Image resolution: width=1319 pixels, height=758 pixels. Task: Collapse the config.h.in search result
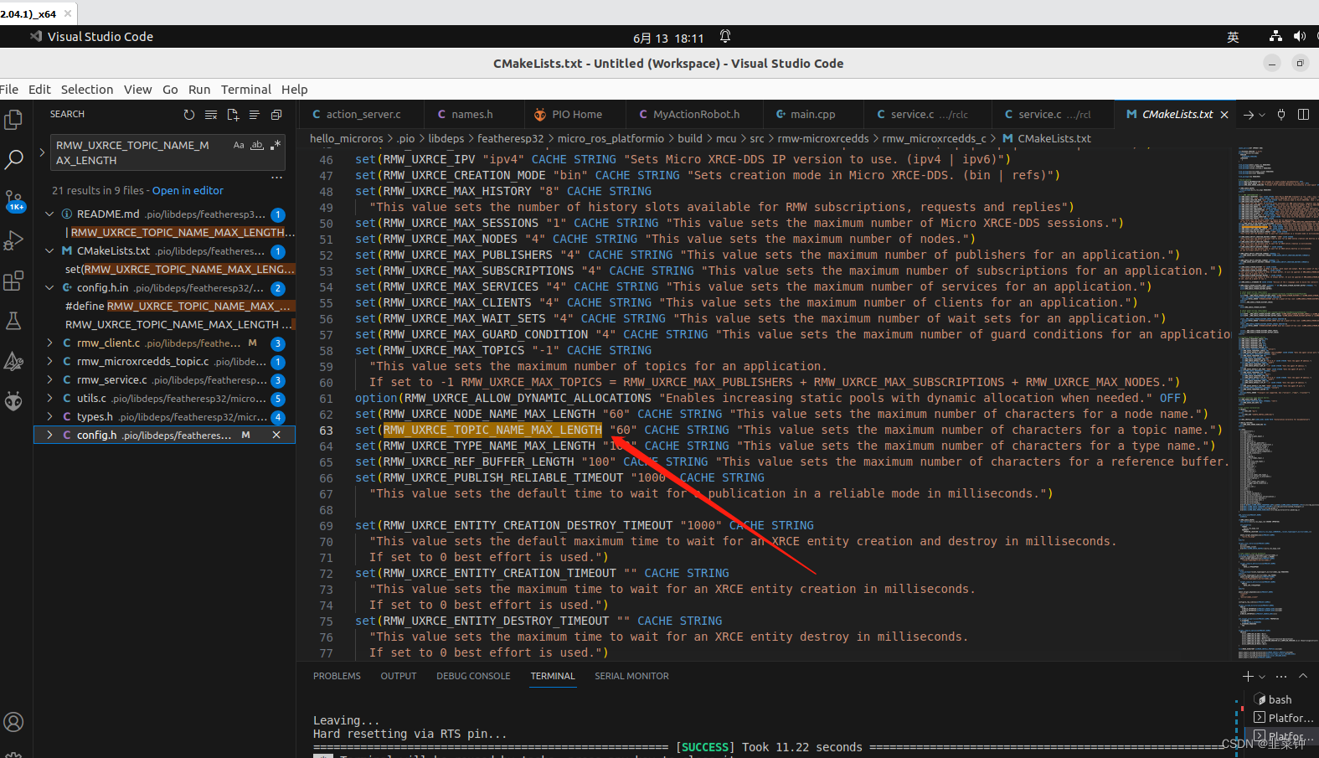tap(49, 288)
